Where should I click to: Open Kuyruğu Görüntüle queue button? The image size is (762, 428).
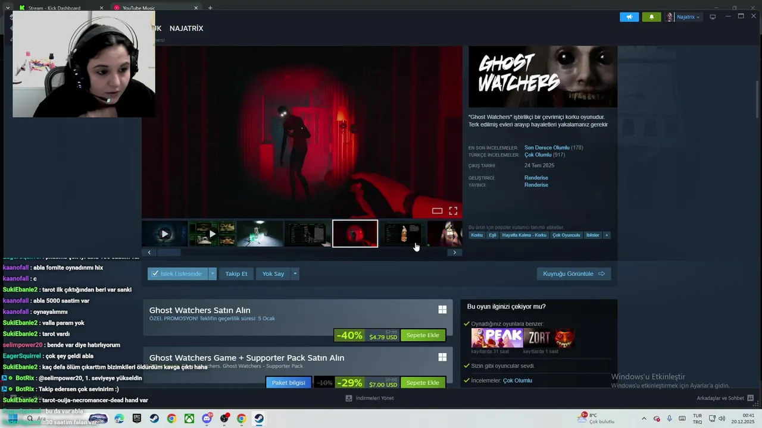click(574, 274)
